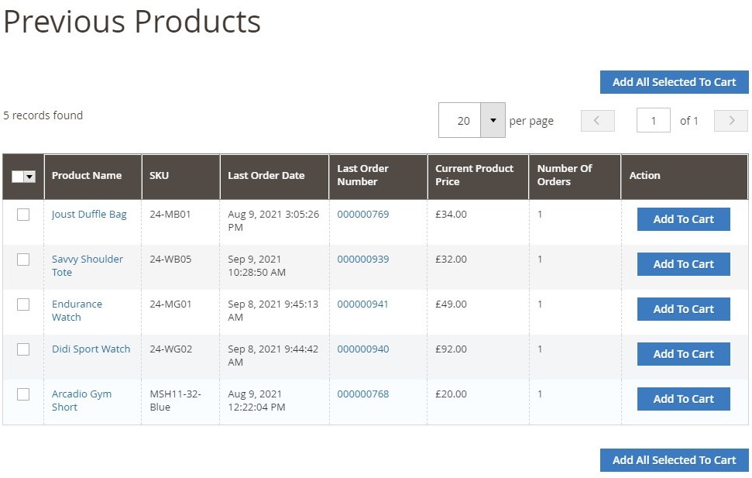Open order number 000000769
This screenshot has height=478, width=752.
362,215
